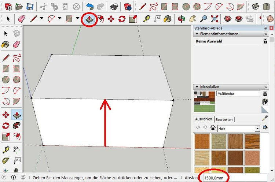275x182 pixels.
Task: Click the material eyedropper sample icon
Action: point(266,118)
